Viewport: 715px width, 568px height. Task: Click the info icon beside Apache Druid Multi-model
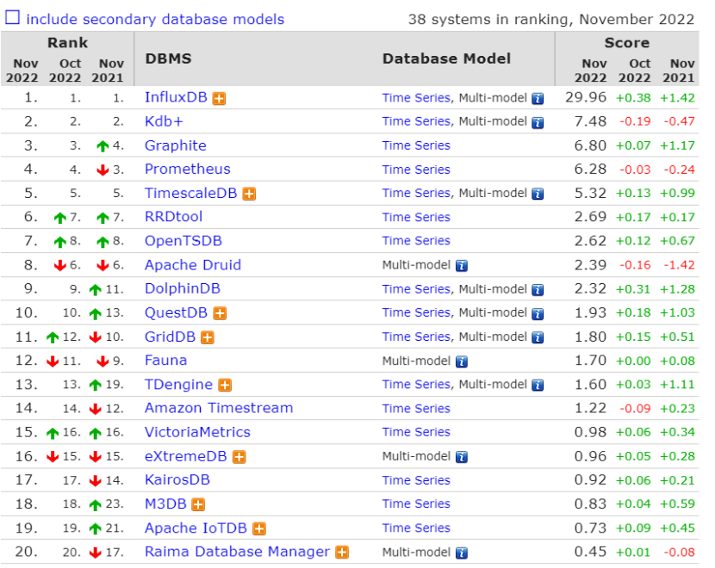tap(462, 266)
